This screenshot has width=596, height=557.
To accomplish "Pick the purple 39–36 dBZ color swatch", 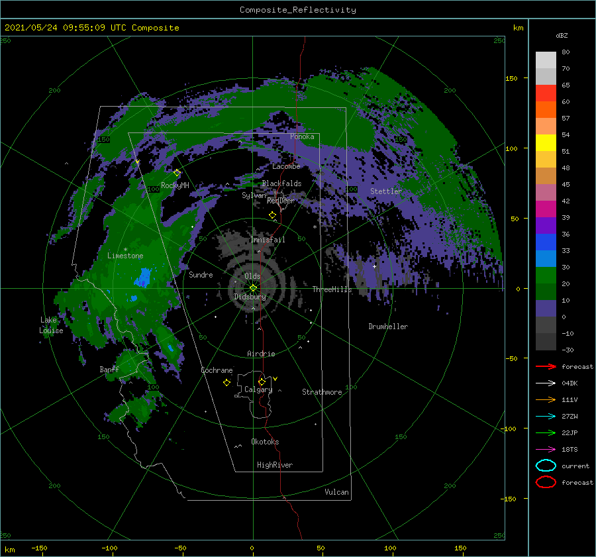I will 546,226.
